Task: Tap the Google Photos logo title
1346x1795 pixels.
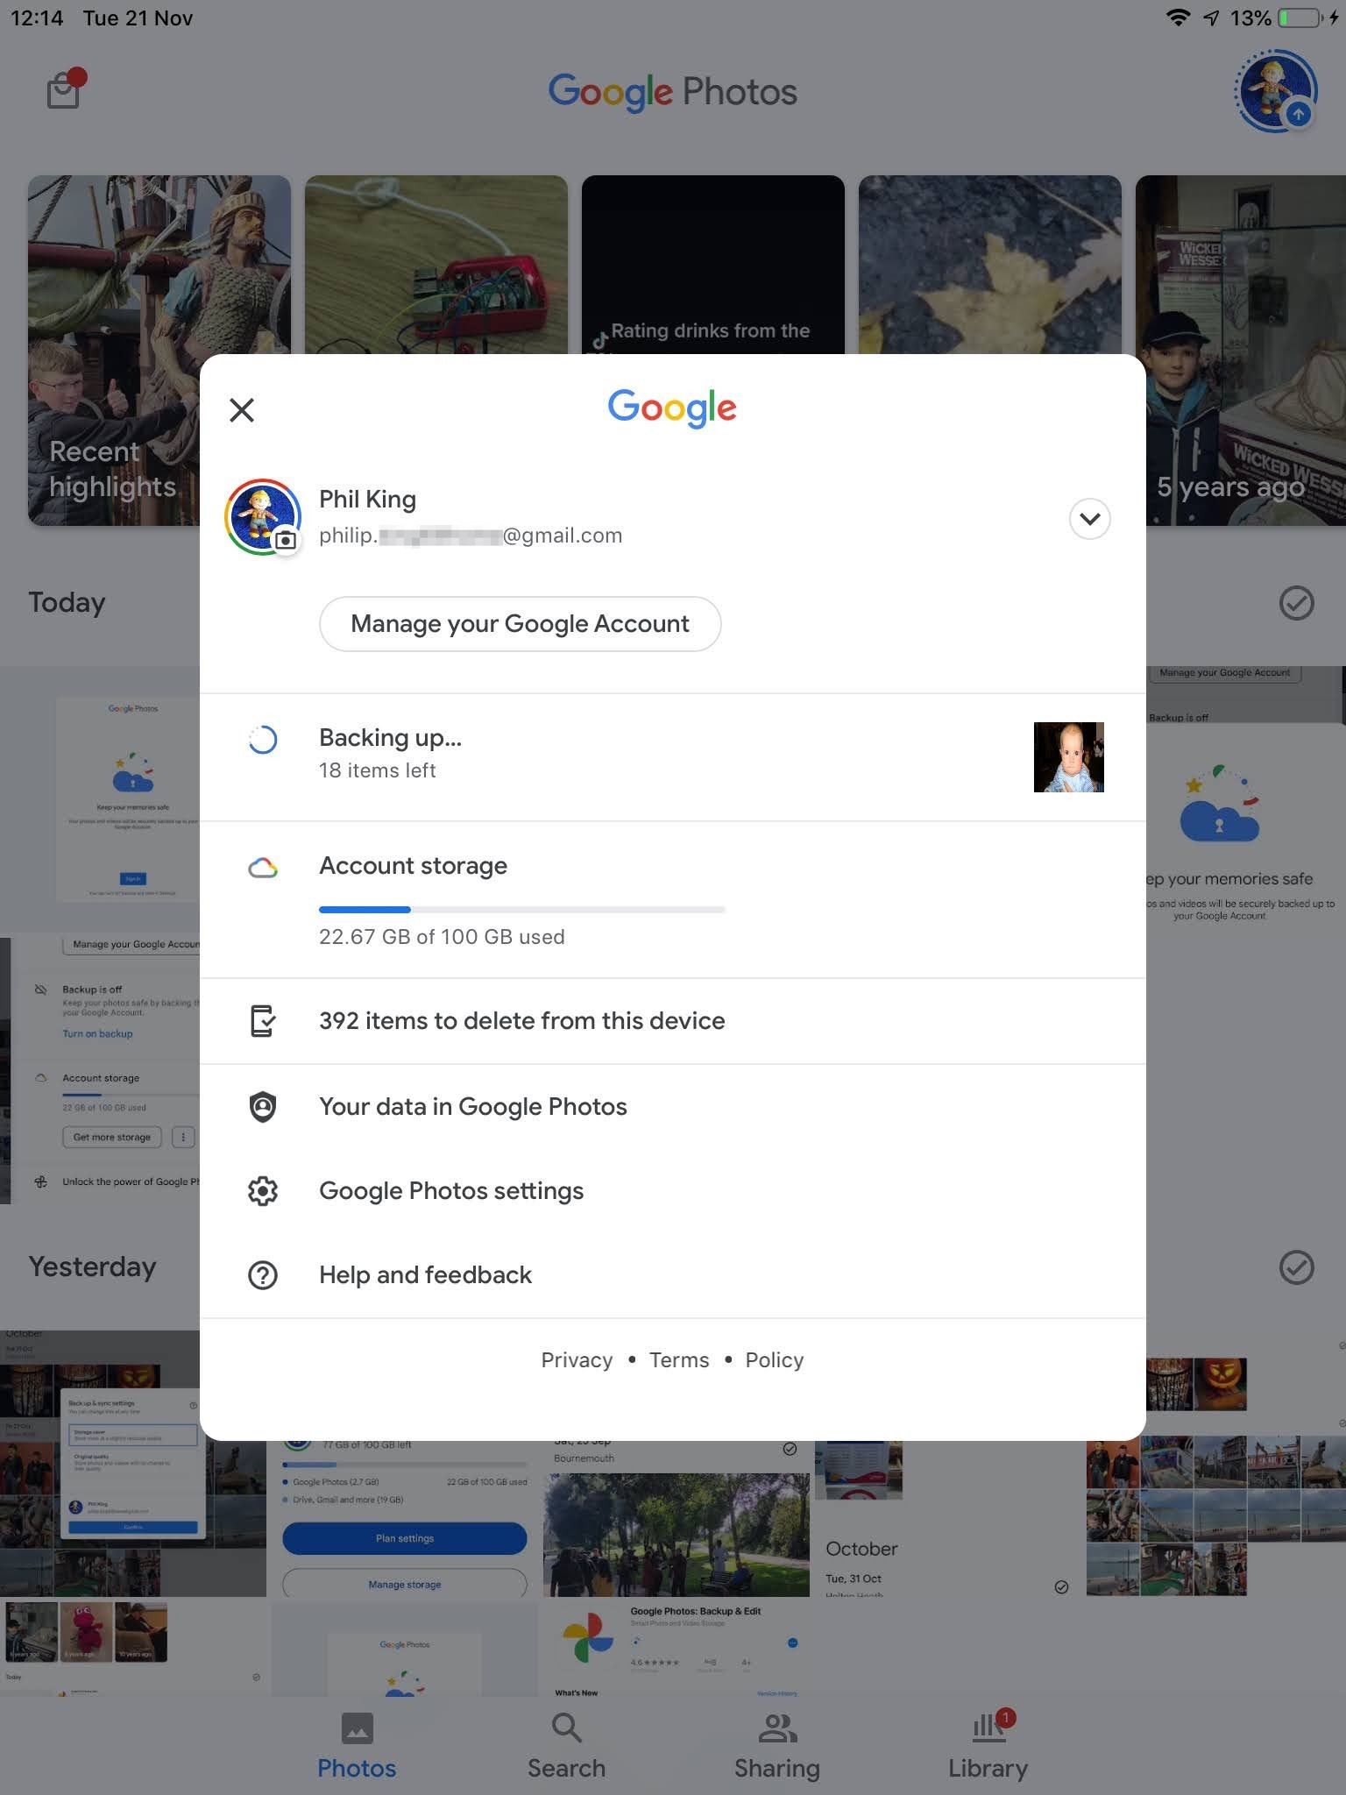Action: (672, 93)
